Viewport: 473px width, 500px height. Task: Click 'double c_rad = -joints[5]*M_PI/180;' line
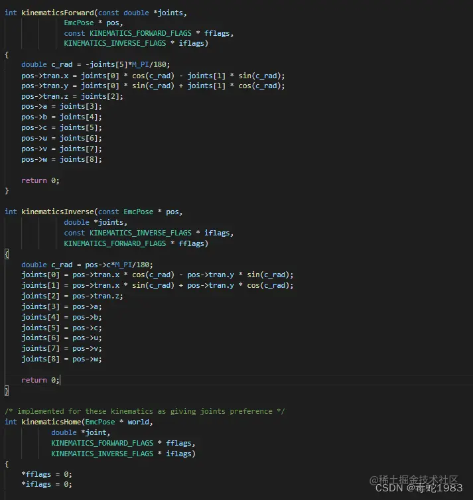pyautogui.click(x=96, y=64)
